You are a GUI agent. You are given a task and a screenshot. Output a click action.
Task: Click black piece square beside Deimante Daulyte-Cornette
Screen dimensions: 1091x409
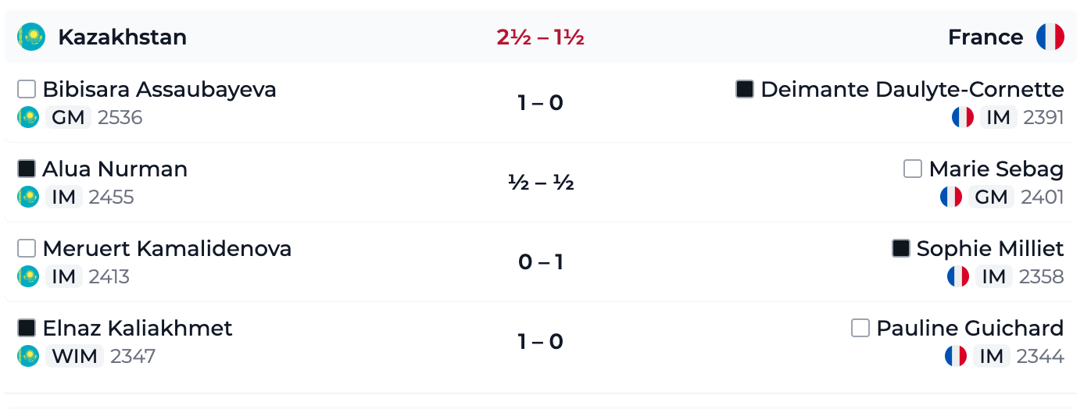coord(745,89)
